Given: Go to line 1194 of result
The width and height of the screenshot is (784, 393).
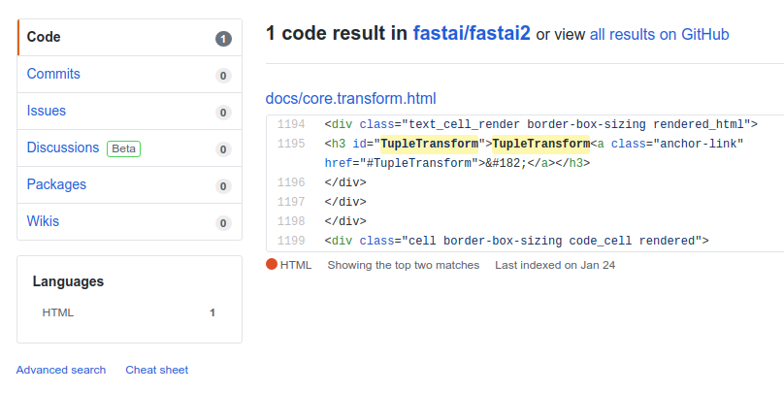Looking at the screenshot, I should pos(291,124).
